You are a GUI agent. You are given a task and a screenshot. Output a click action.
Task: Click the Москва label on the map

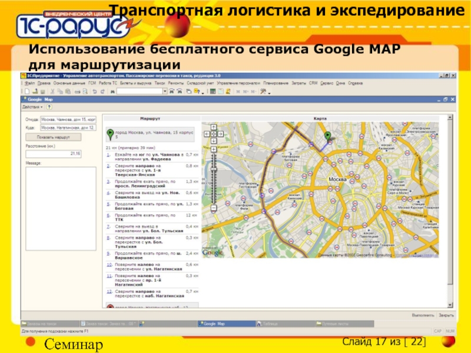point(337,179)
